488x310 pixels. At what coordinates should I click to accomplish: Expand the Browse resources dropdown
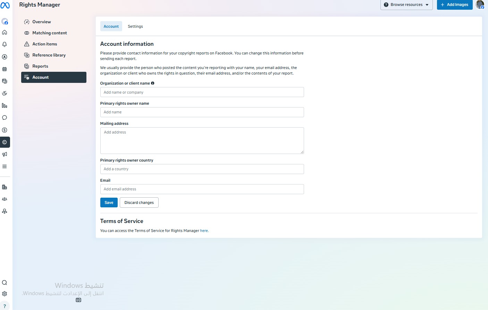coord(406,5)
